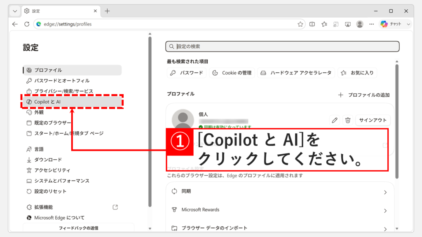This screenshot has width=422, height=237.
Task: Select the 設定 browser tab
Action: click(61, 11)
